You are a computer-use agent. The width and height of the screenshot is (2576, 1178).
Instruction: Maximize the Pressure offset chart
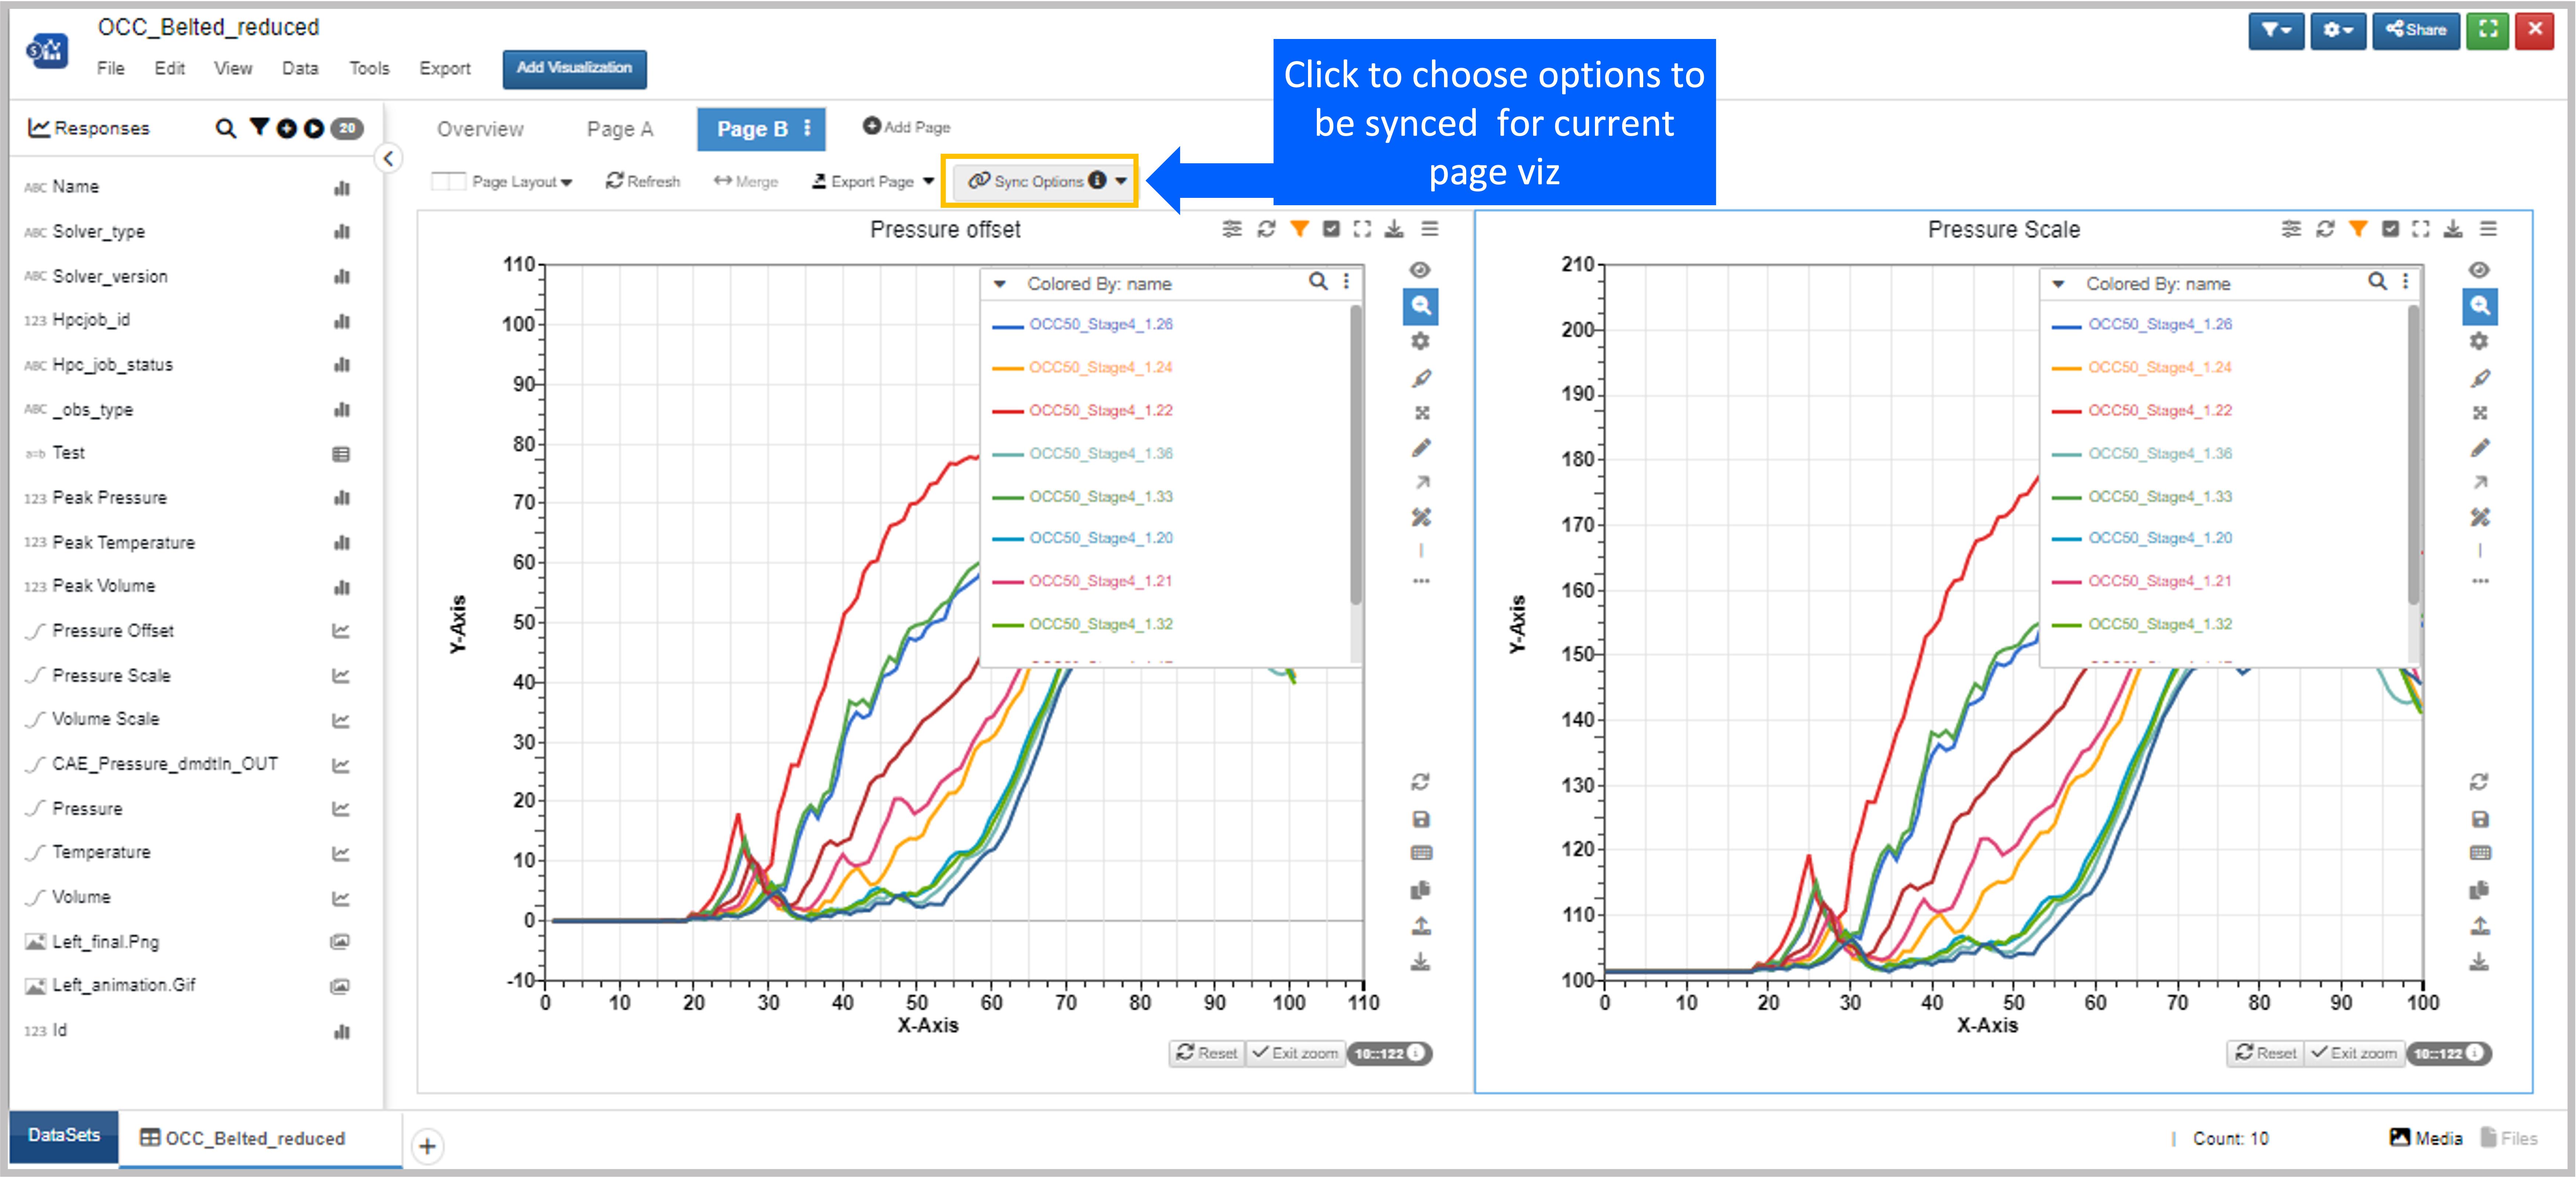1362,229
